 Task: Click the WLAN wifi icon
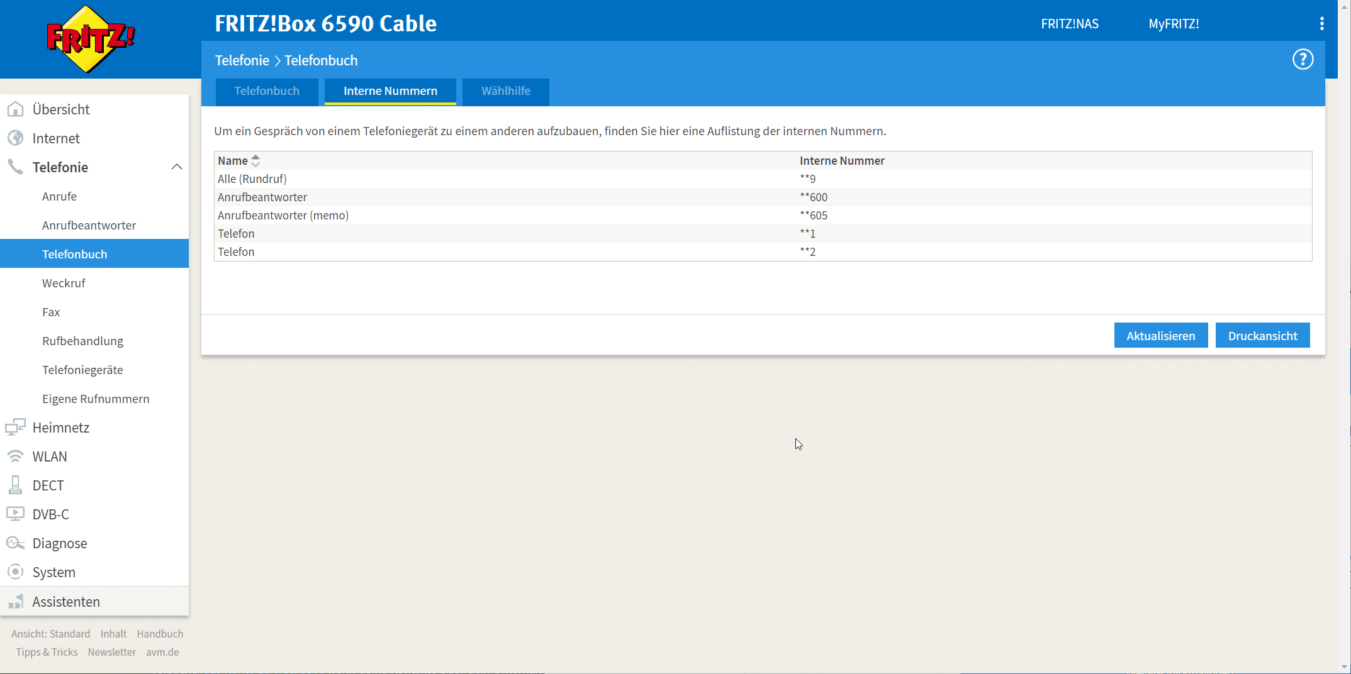pyautogui.click(x=15, y=456)
